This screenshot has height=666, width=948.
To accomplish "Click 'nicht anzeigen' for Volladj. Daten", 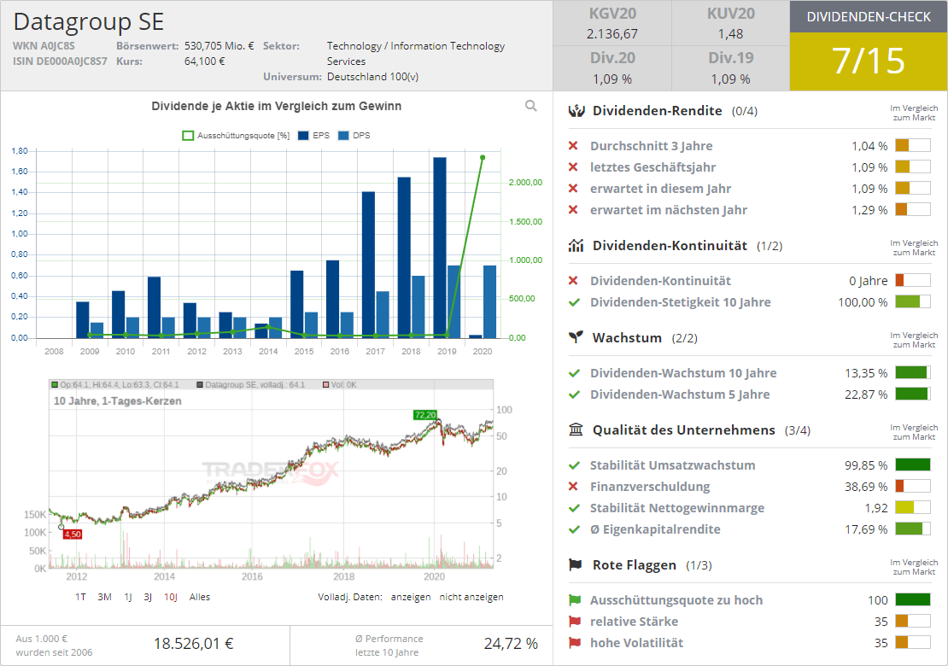I will (471, 597).
